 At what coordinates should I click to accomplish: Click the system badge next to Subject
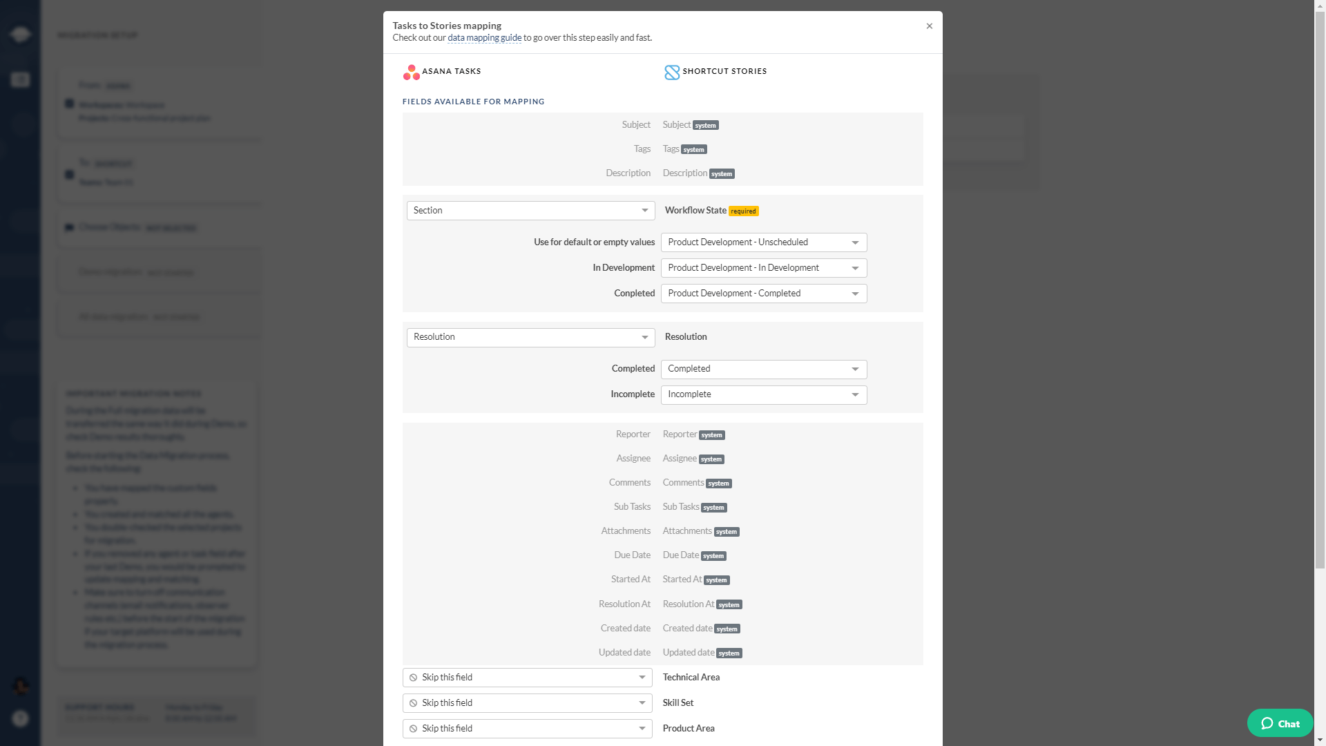click(x=706, y=126)
